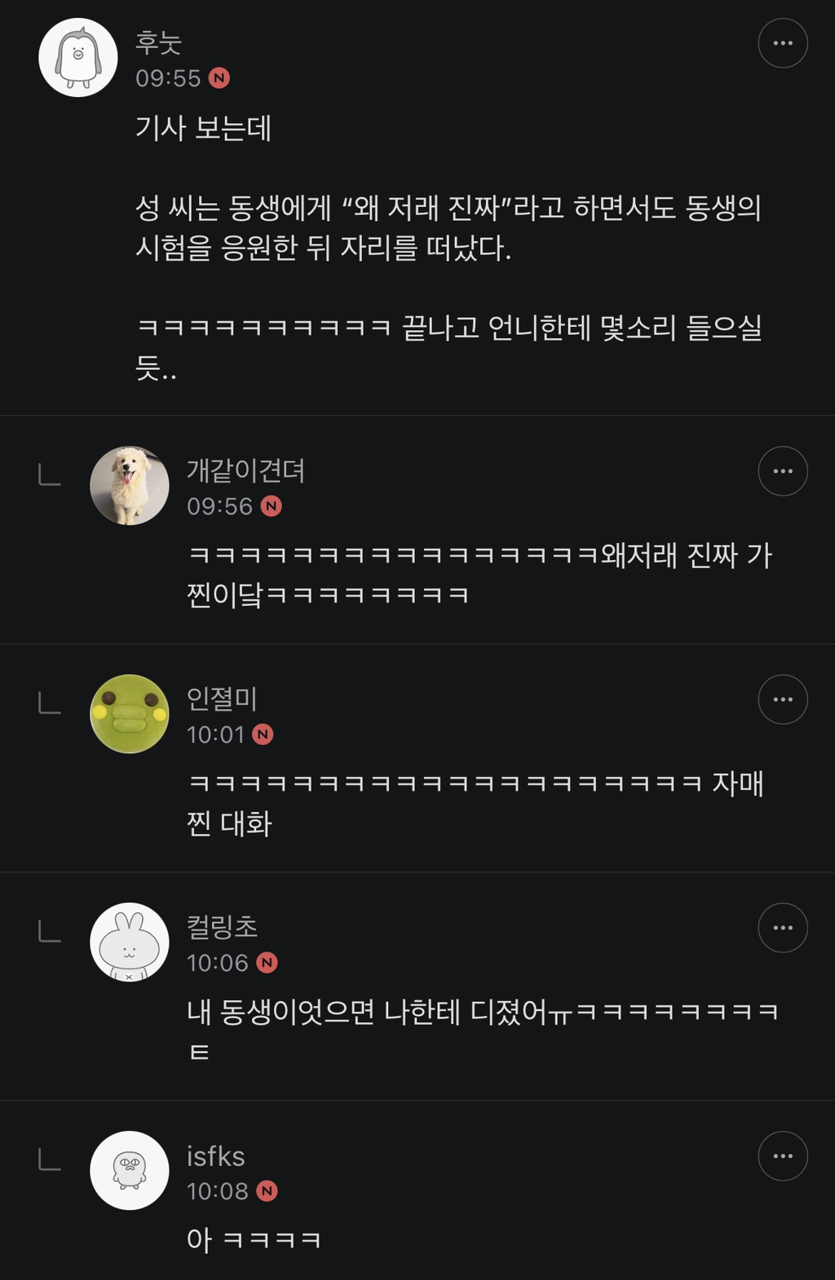Viewport: 835px width, 1280px height.
Task: Select the reply arrow icon beside 컬링초
Action: point(50,931)
